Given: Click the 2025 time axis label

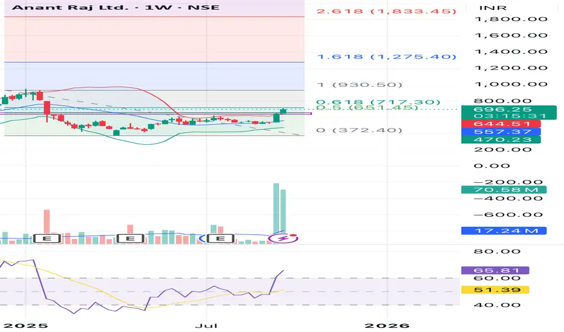Looking at the screenshot, I should pos(25,325).
